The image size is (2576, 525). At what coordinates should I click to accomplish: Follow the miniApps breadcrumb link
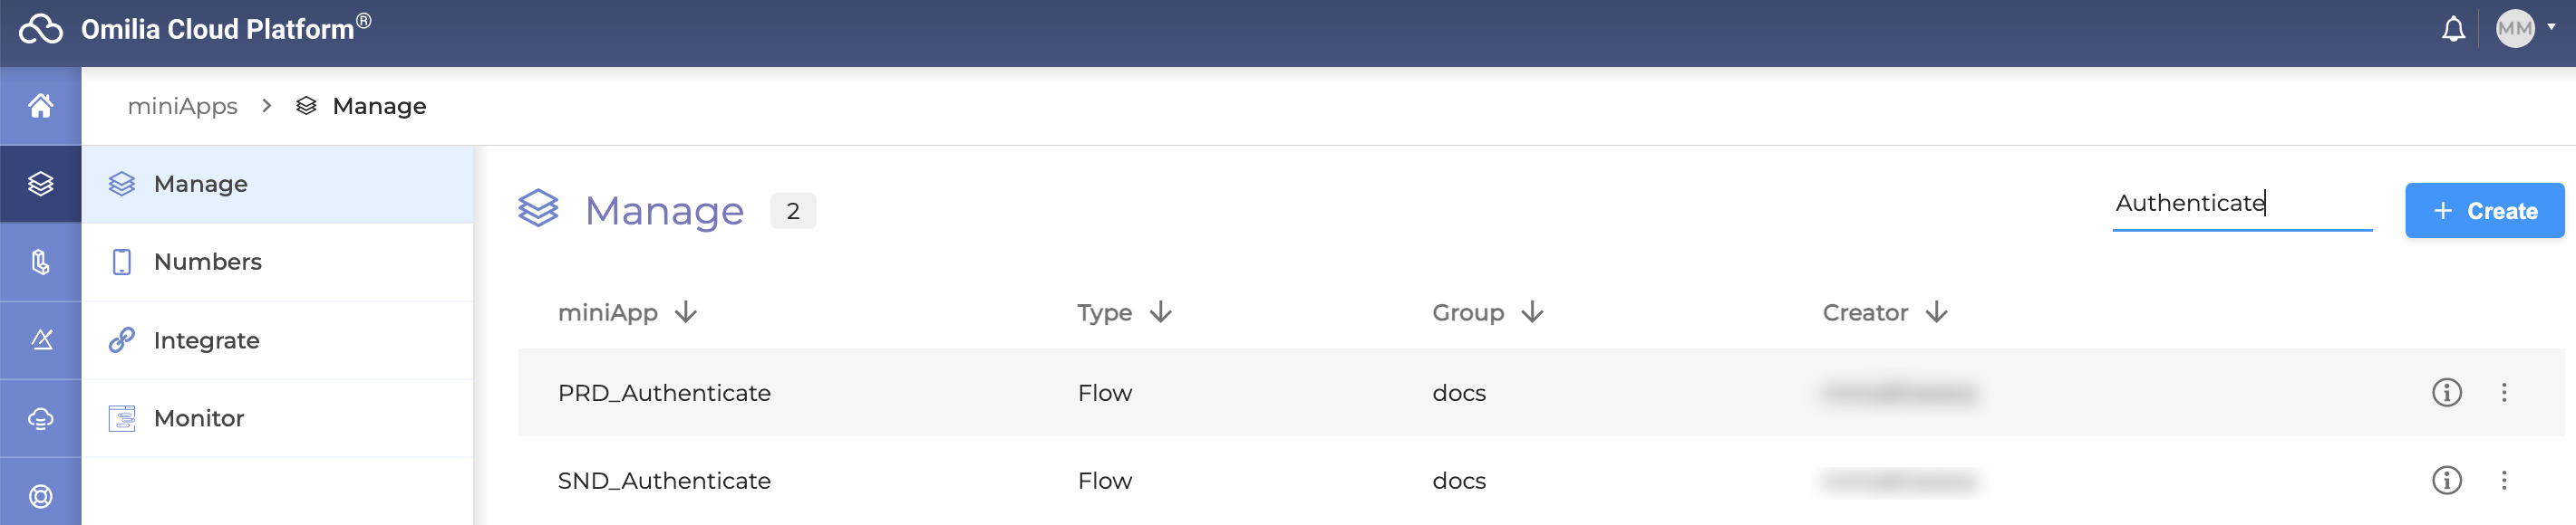pyautogui.click(x=182, y=106)
